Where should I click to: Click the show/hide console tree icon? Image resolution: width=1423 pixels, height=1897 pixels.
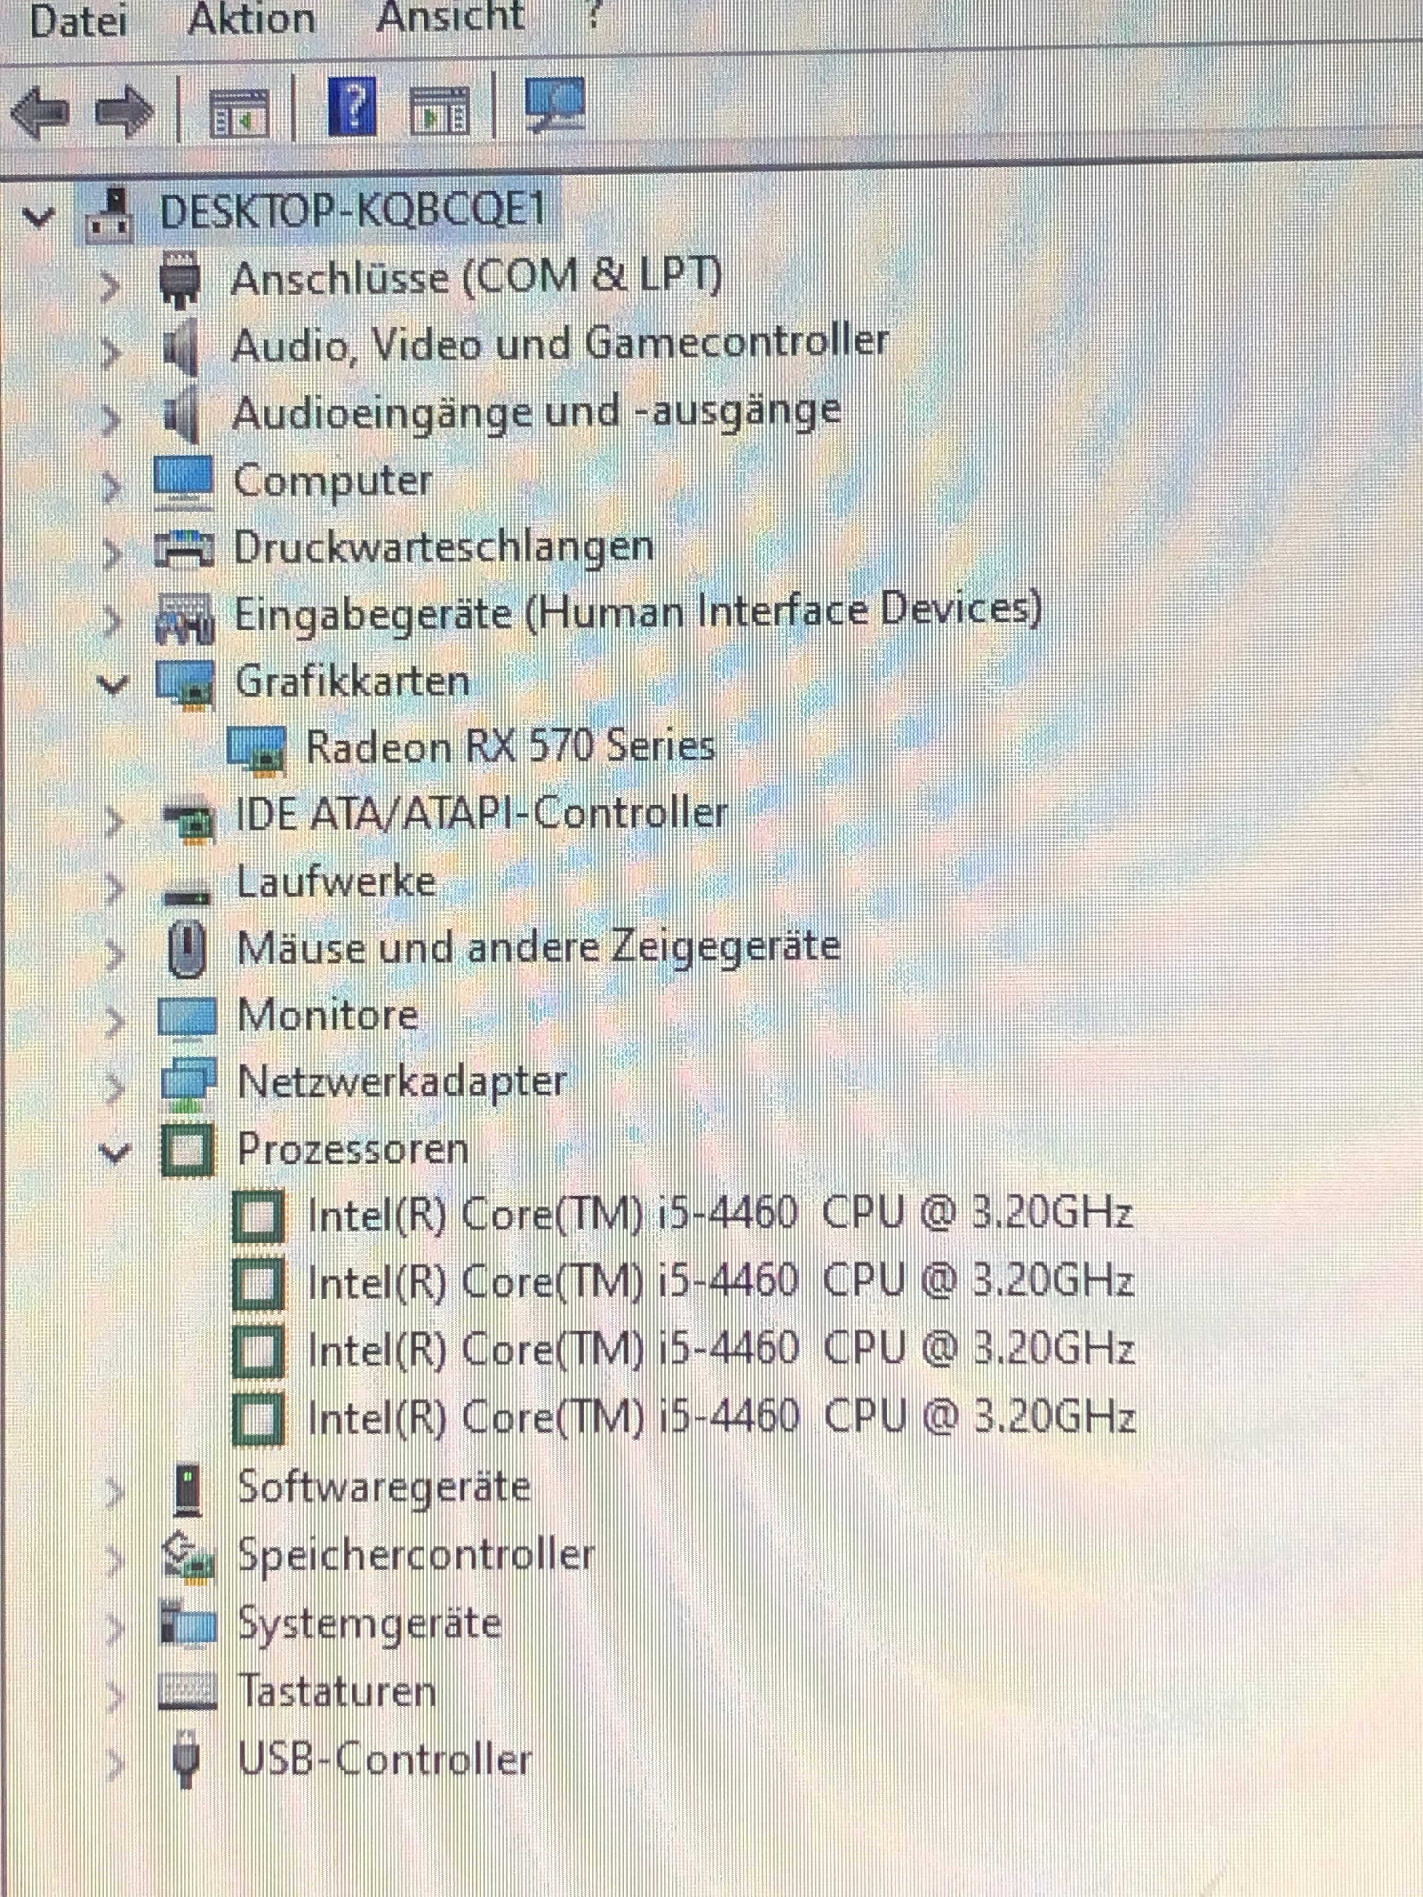click(239, 112)
